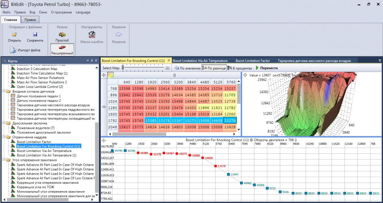Open the Вид menu
383x203 pixels.
pos(32,12)
